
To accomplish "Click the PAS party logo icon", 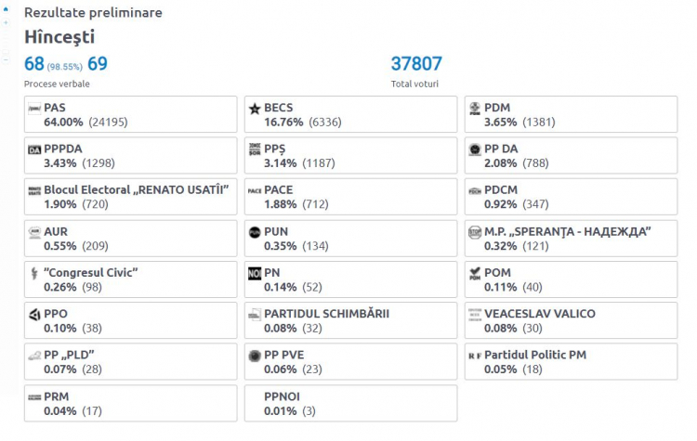I will (34, 109).
